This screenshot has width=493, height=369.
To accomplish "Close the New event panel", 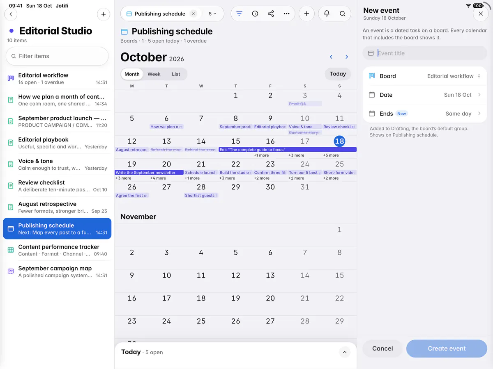I will click(481, 14).
